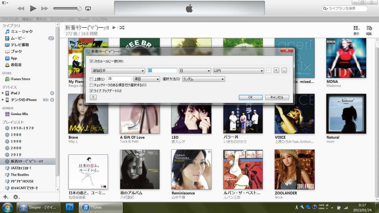The image size is (379, 213).
Task: Shuffle the playlist with the header shuffle icon
Action: click(x=122, y=27)
